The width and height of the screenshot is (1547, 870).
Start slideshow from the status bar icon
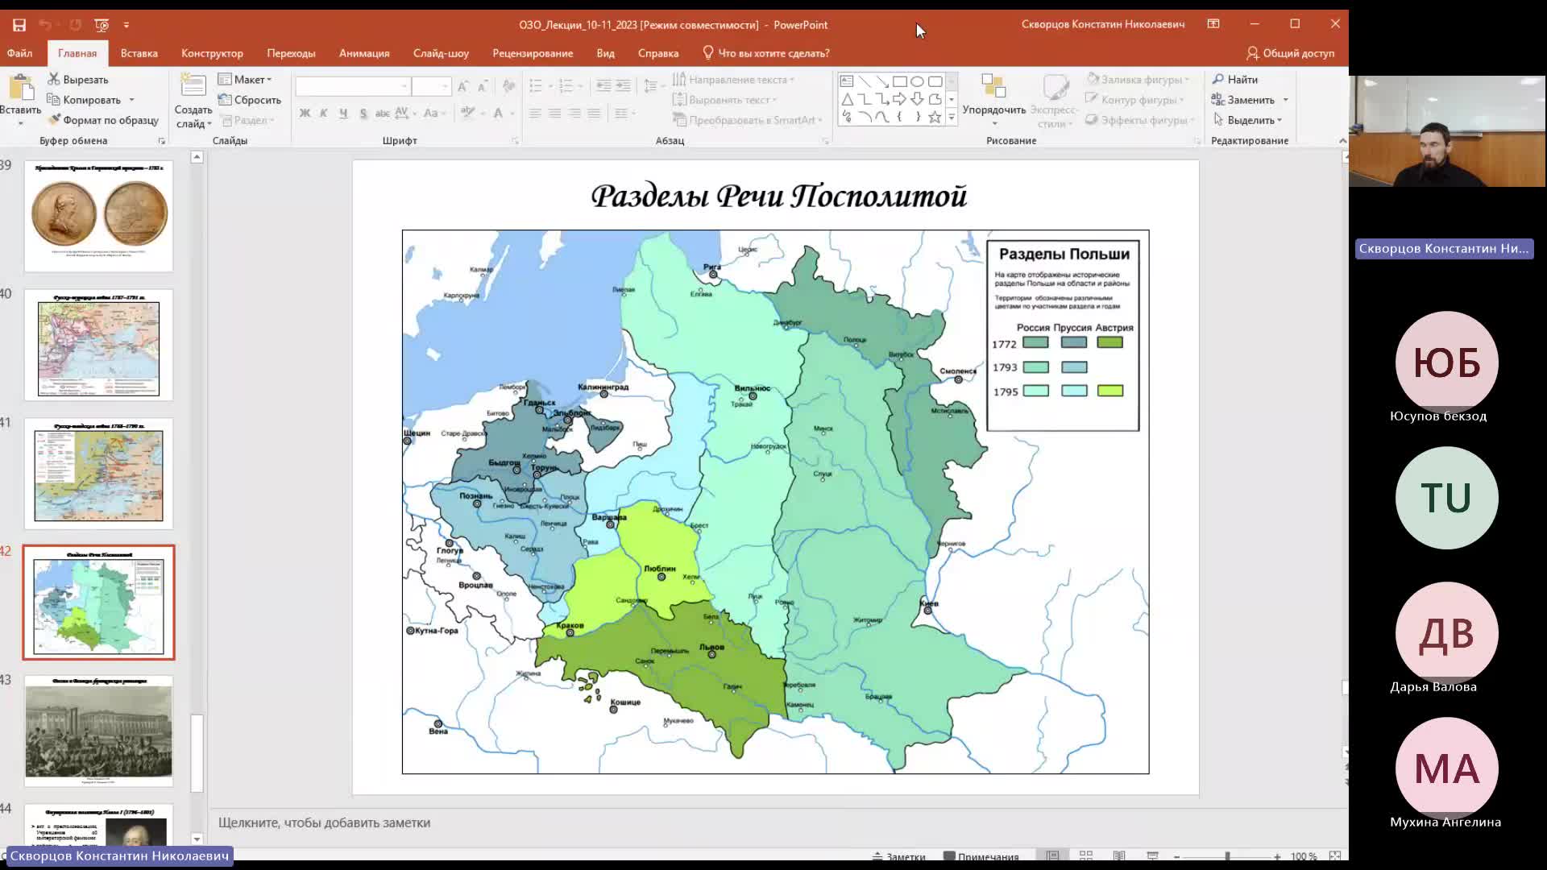[x=1152, y=855]
